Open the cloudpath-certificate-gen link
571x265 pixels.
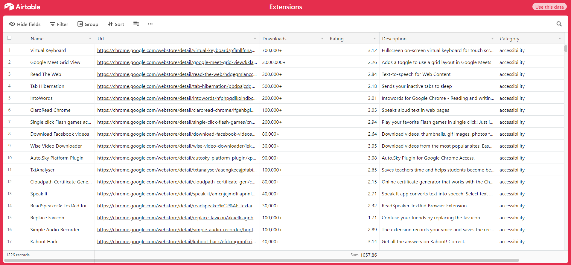coord(176,182)
